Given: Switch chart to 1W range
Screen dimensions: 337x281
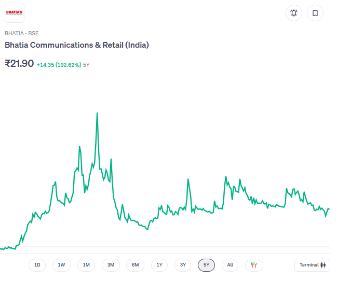Looking at the screenshot, I should click(61, 265).
